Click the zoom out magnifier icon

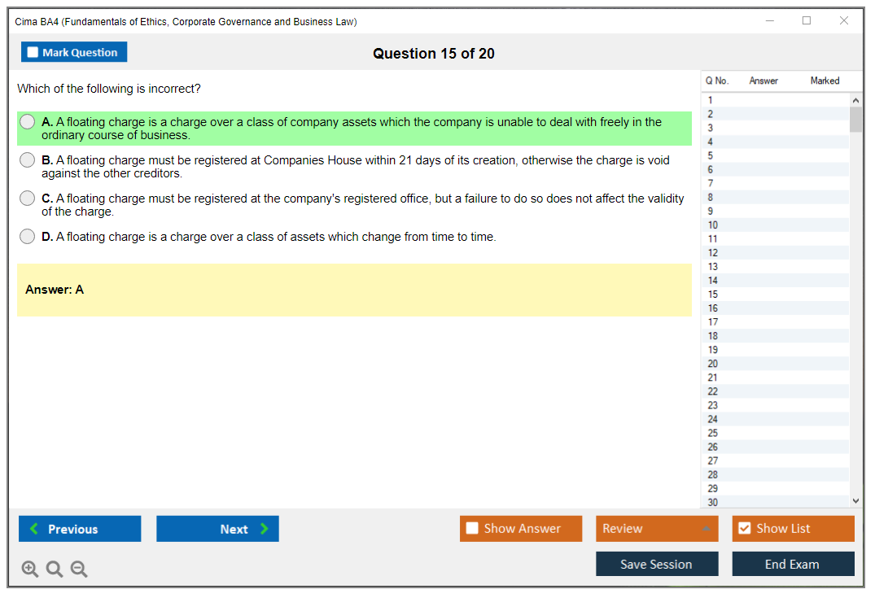point(79,570)
